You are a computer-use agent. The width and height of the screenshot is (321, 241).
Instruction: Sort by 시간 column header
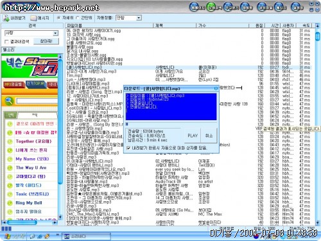click(x=273, y=26)
